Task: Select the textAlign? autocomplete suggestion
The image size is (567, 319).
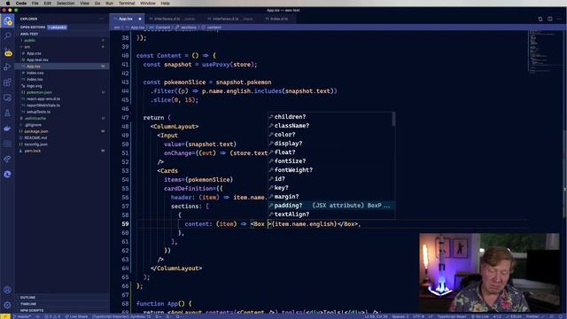Action: coord(331,214)
